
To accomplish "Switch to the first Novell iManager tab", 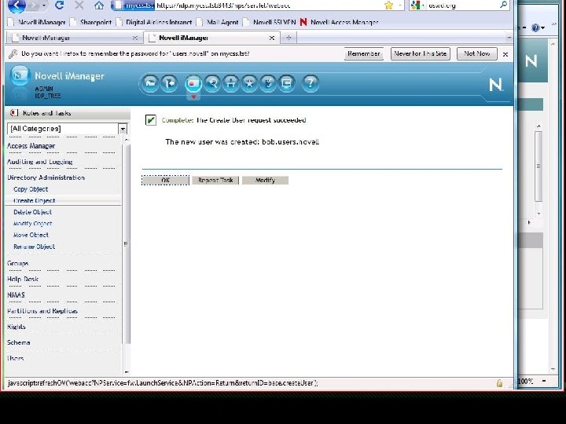I will (74, 38).
